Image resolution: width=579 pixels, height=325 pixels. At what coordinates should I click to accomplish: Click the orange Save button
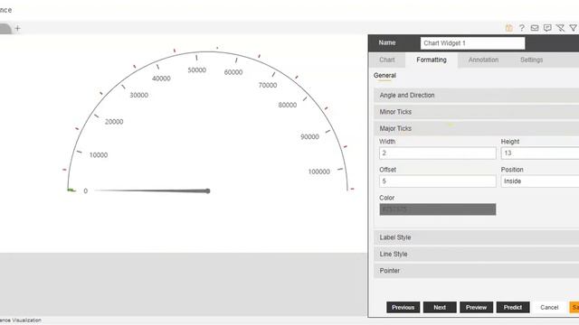(574, 307)
